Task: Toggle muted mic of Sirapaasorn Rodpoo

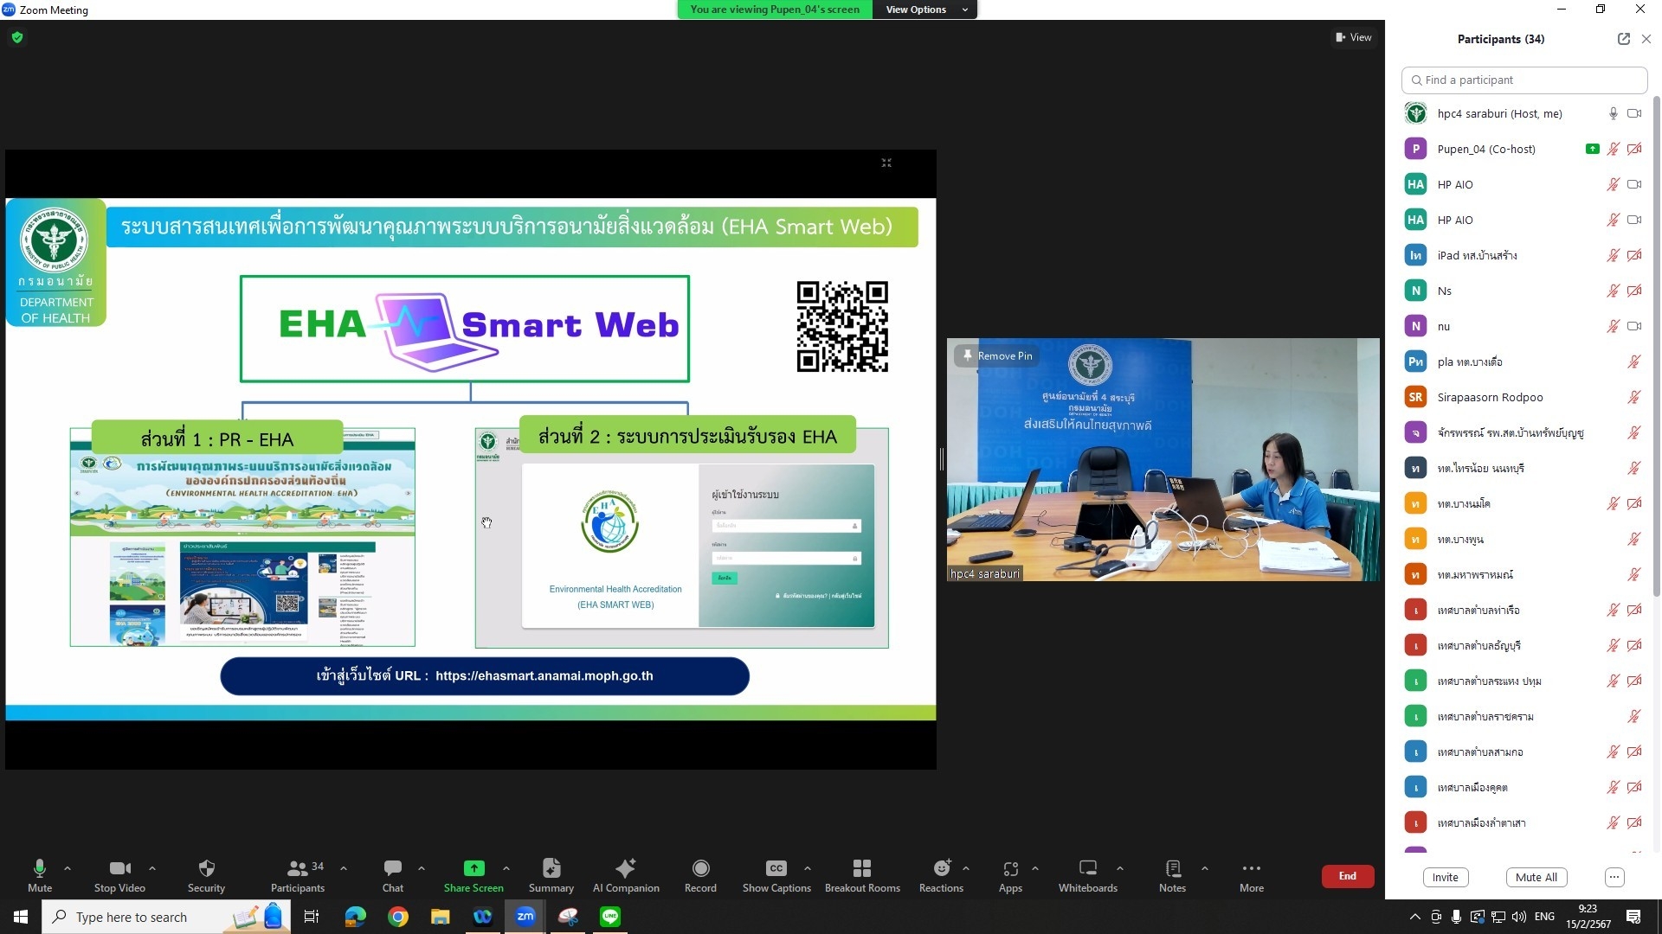Action: click(1633, 397)
